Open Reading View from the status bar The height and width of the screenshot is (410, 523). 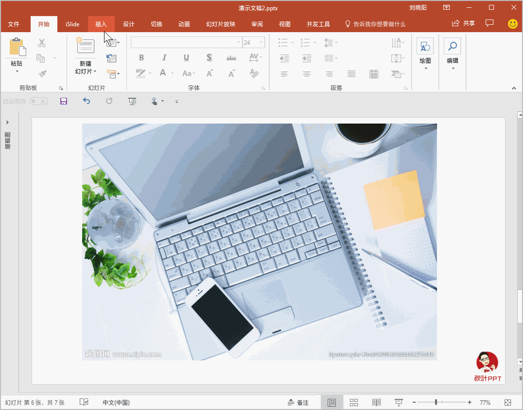pyautogui.click(x=376, y=402)
